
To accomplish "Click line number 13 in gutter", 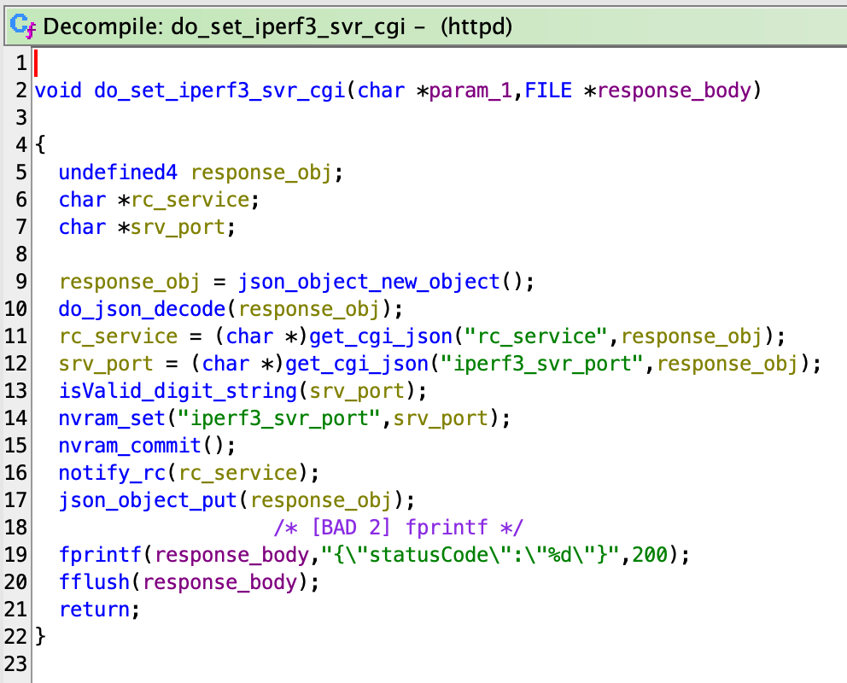I will [x=15, y=391].
